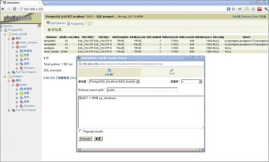Expand the kevin_schema tree node
The height and width of the screenshot is (162, 269).
tap(13, 43)
